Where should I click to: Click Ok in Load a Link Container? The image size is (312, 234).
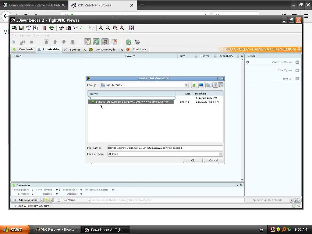point(193,160)
